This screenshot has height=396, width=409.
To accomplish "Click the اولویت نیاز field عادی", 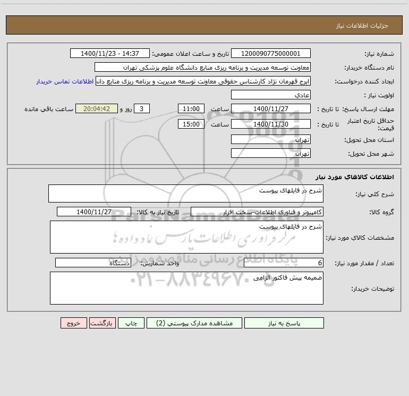I will tap(271, 95).
